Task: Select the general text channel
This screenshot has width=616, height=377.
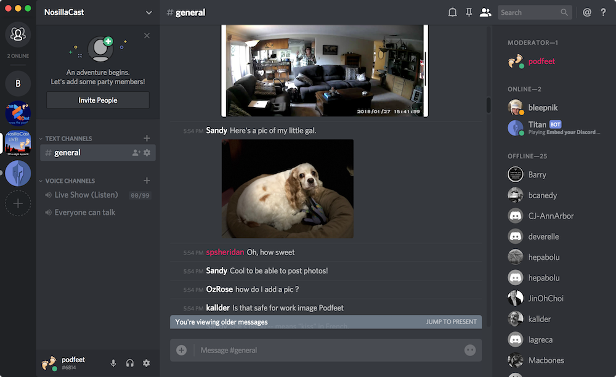Action: [x=68, y=153]
